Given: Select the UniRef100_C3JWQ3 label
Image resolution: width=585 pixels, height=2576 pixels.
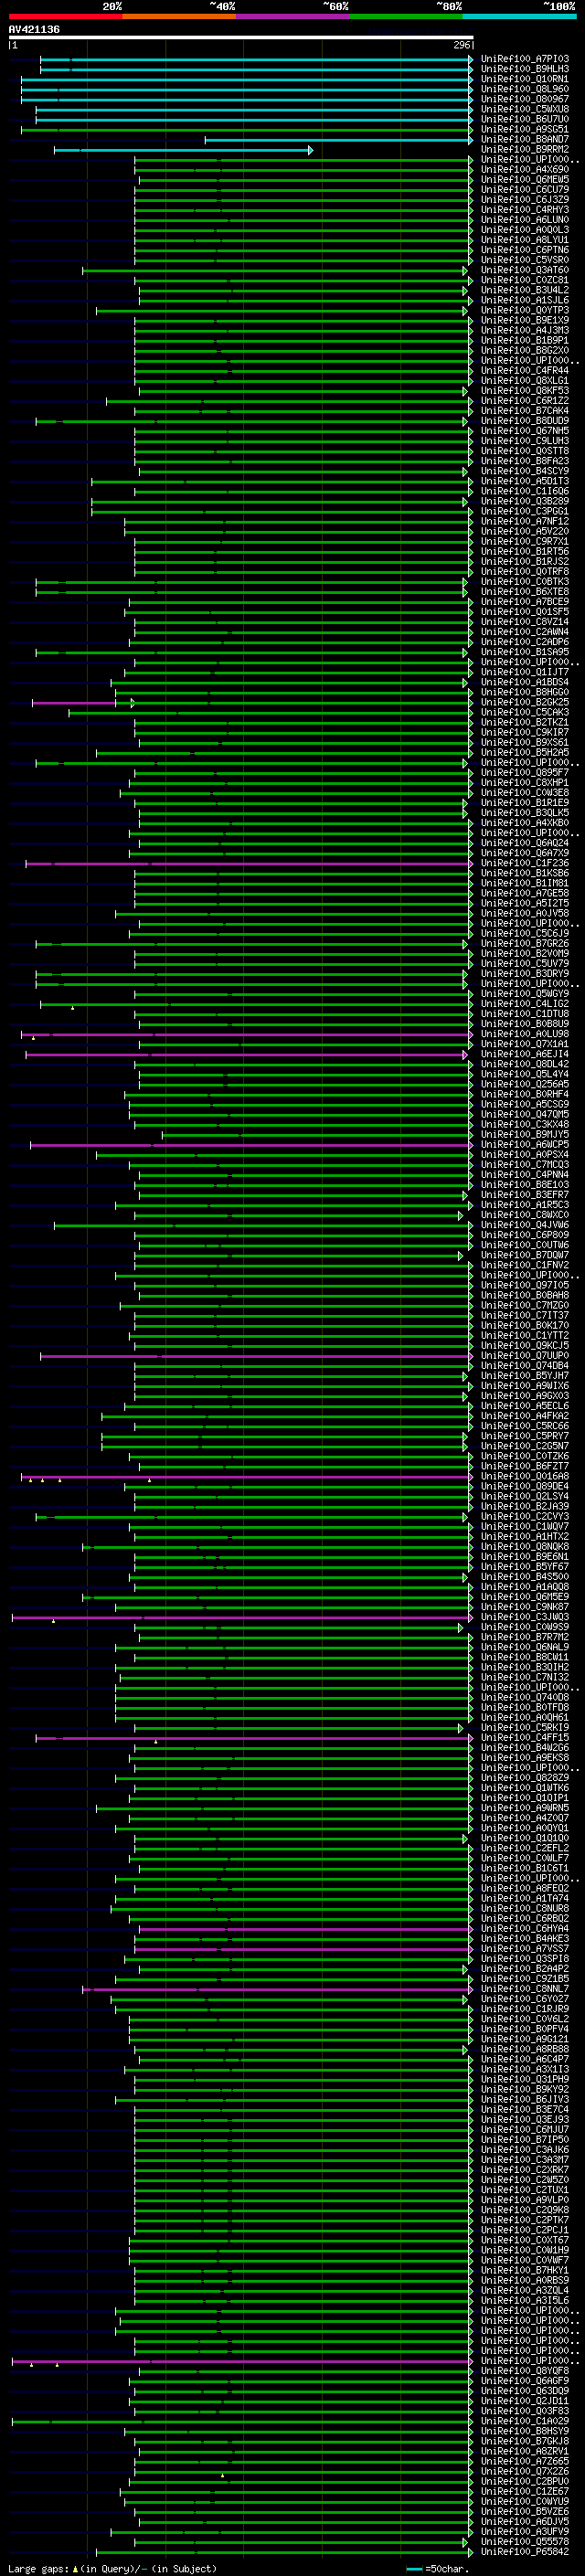Looking at the screenshot, I should [x=524, y=1617].
